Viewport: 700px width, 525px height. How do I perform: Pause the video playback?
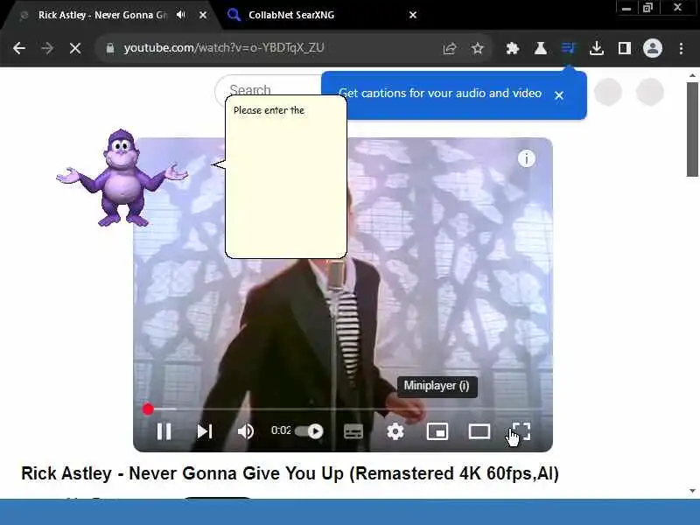coord(164,431)
